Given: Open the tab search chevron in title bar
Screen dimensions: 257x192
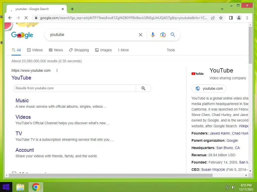Looking at the screenshot, I should click(x=222, y=9).
